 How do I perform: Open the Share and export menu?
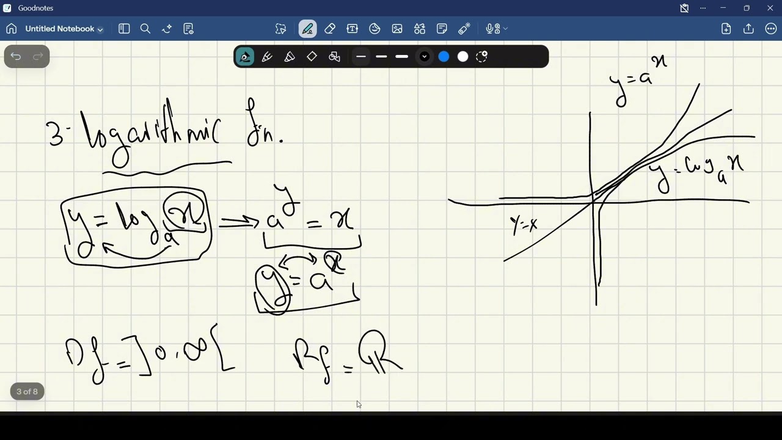point(748,29)
